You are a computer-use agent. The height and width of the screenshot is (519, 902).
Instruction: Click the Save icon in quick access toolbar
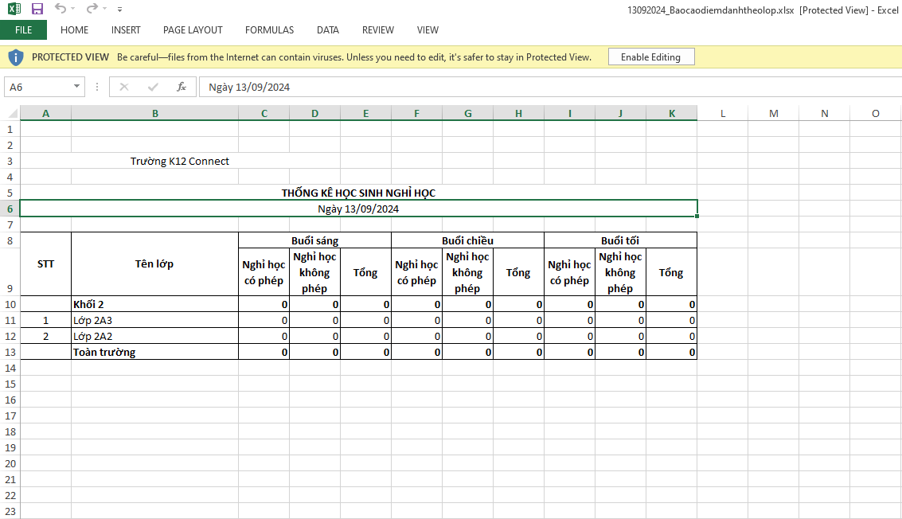37,9
